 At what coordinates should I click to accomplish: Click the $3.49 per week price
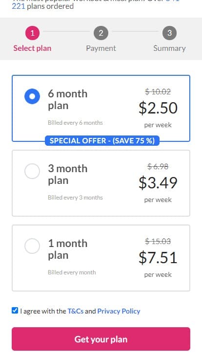[x=158, y=183]
